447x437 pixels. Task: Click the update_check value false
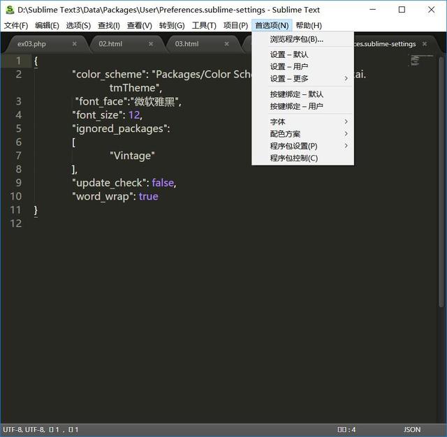(x=163, y=183)
